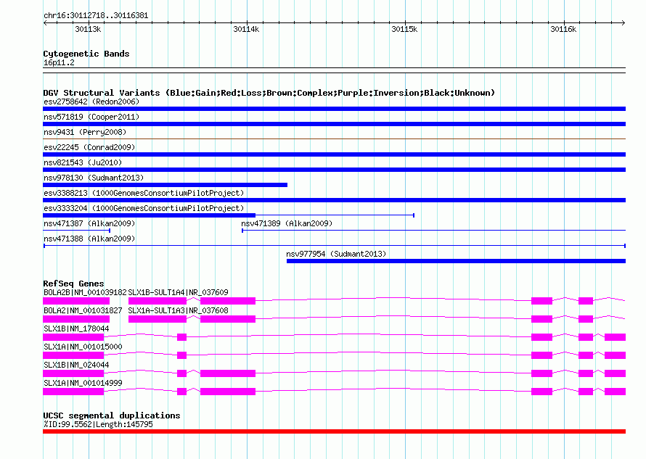Open the RefSeq Genes track title
The width and height of the screenshot is (646, 459).
(74, 284)
